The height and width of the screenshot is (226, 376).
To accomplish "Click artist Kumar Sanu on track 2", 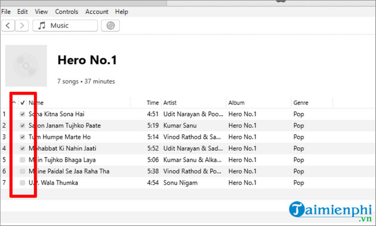I will coord(180,126).
